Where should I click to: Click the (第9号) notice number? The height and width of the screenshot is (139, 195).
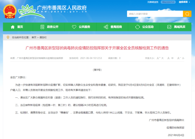click(97, 70)
